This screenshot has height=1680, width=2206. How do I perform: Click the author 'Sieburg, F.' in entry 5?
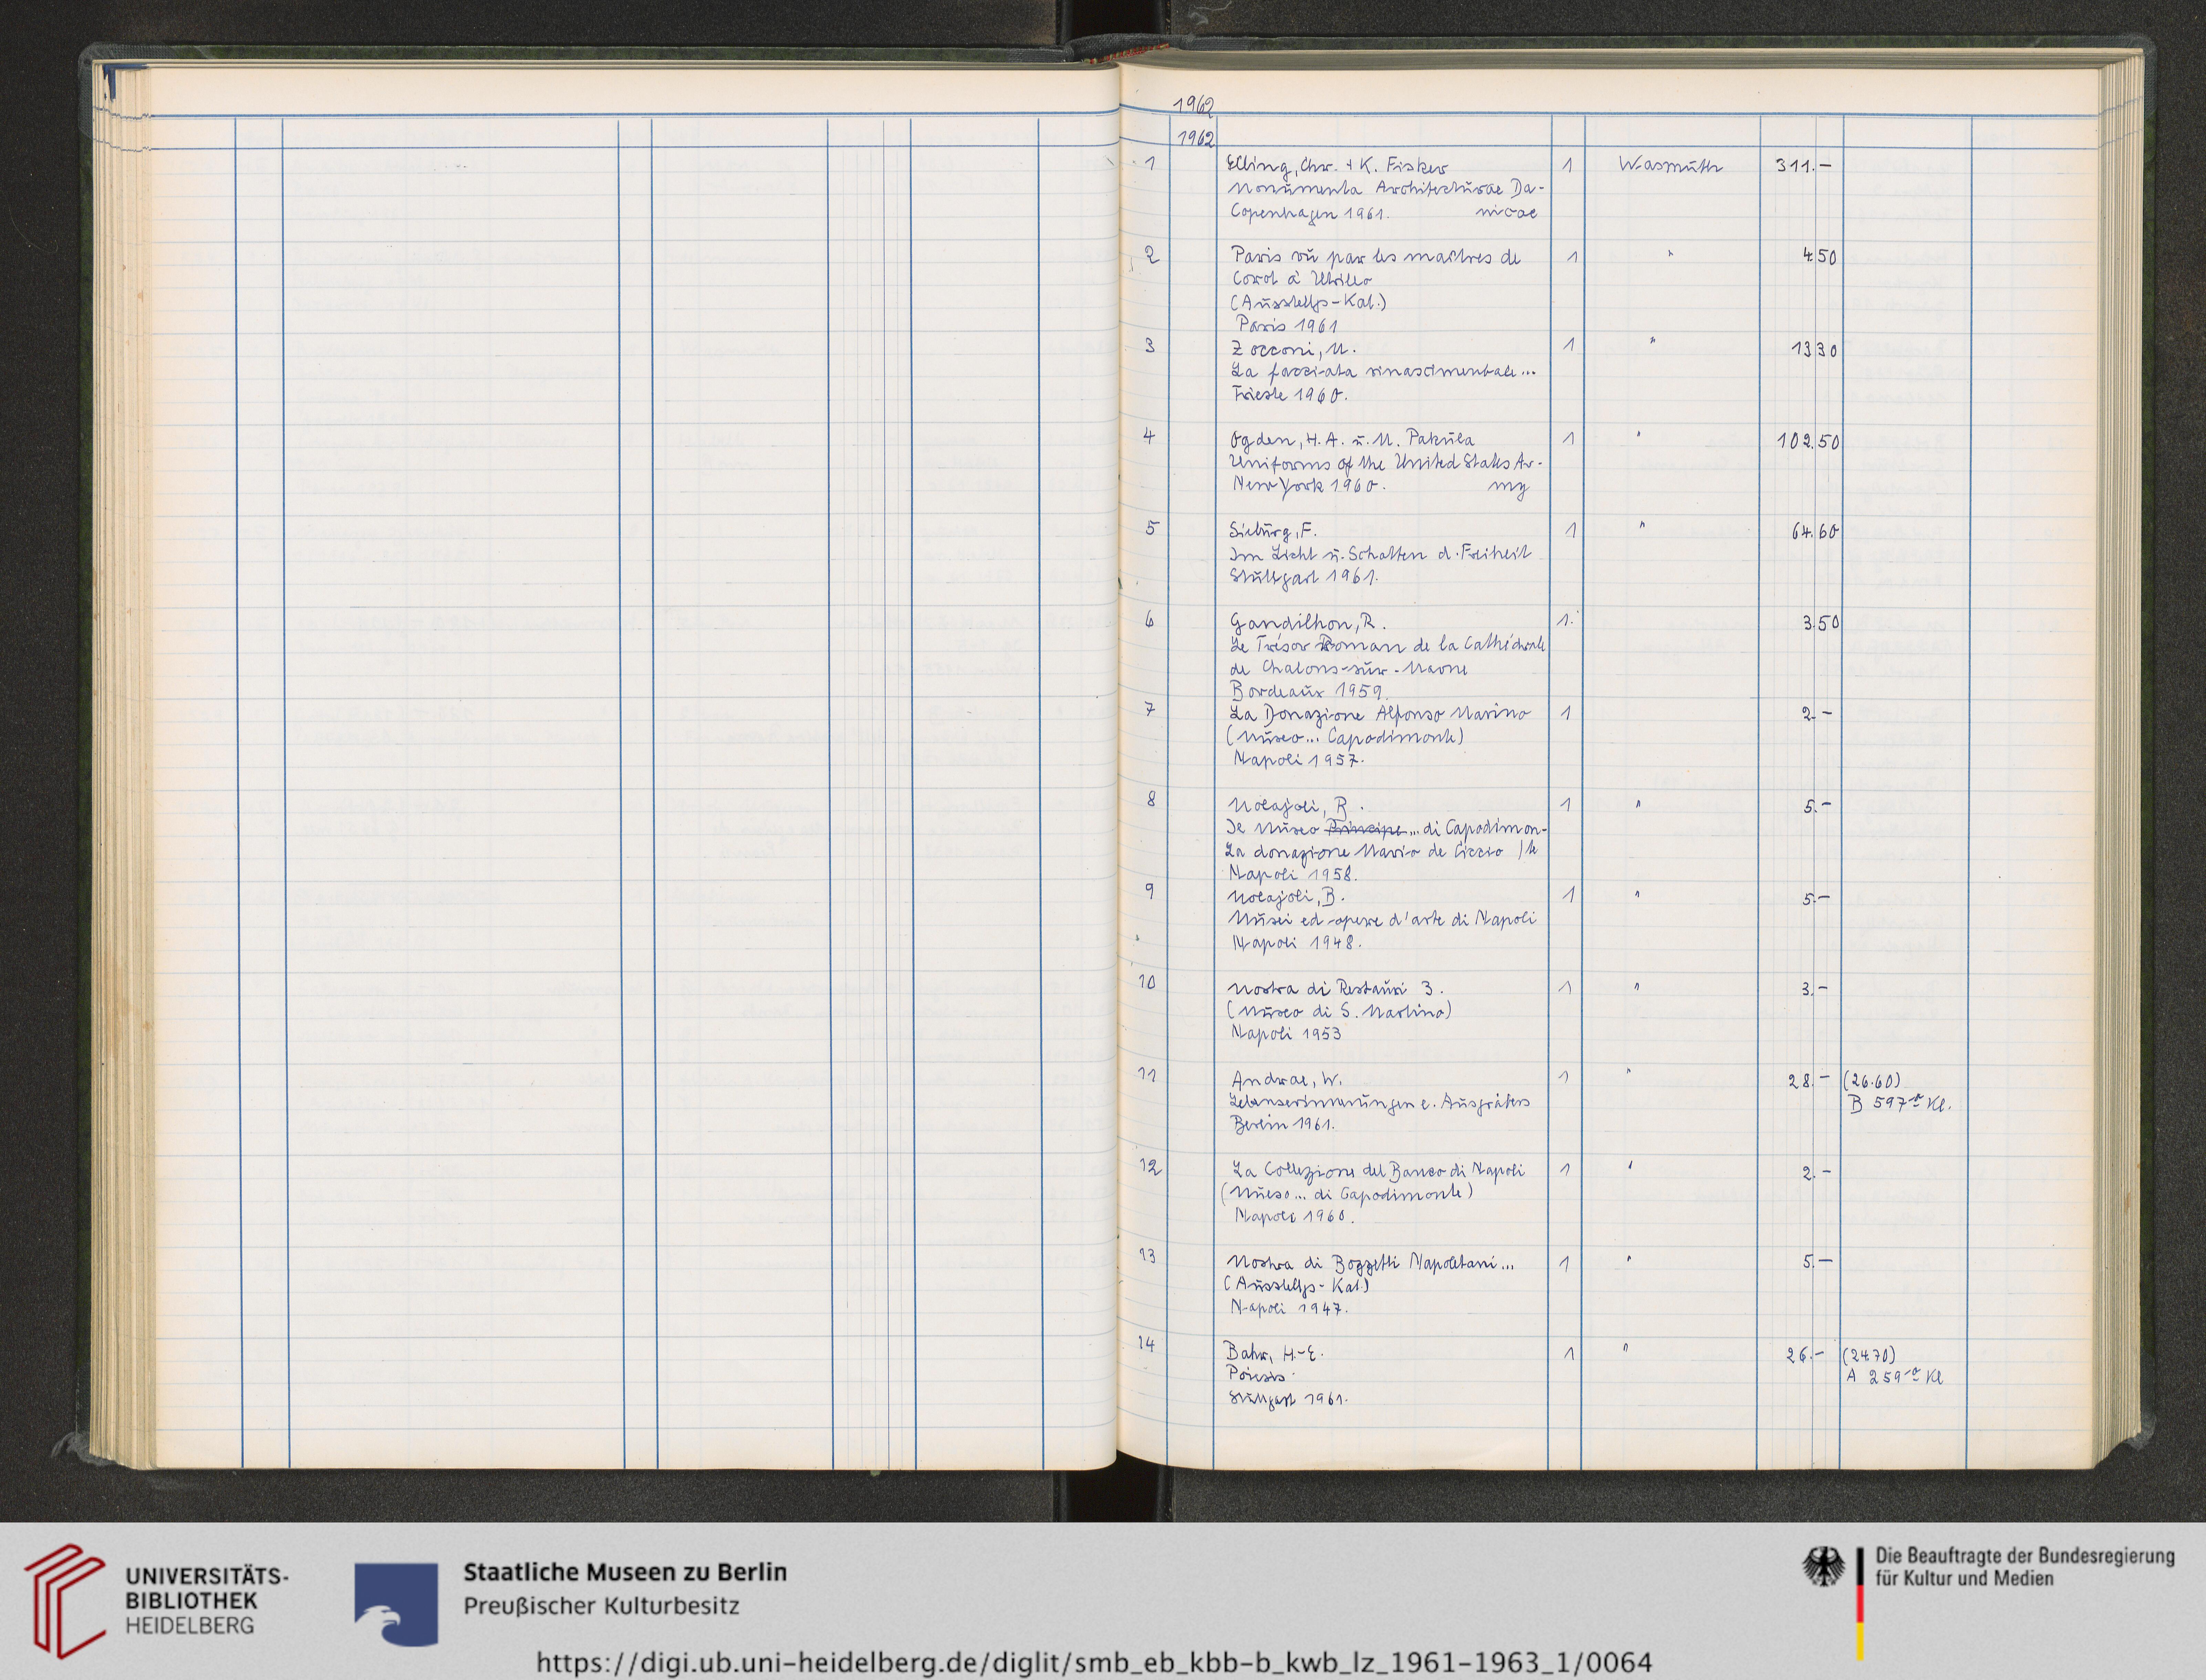(1273, 532)
